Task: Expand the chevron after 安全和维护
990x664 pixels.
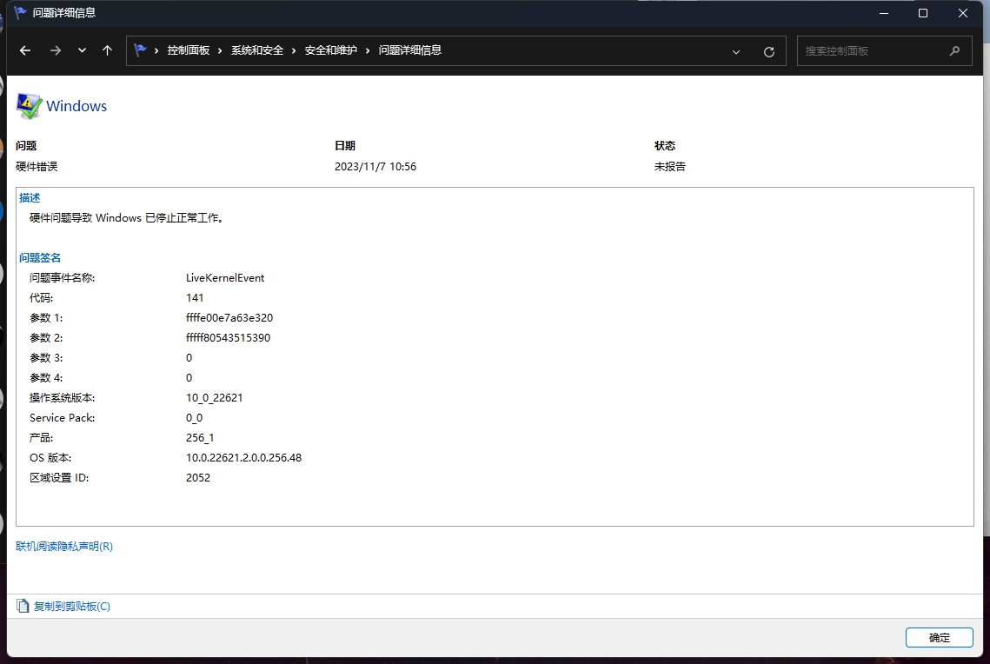Action: click(x=368, y=51)
